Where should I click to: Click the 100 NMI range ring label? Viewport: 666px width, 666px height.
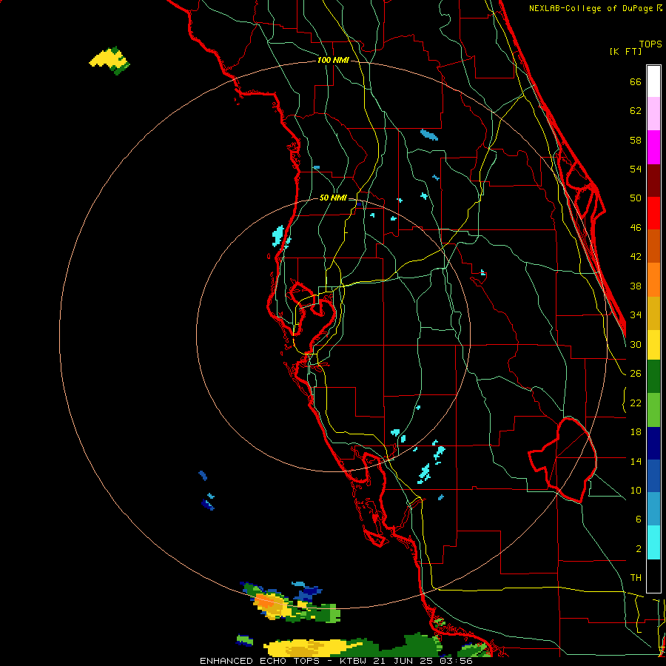(x=333, y=61)
